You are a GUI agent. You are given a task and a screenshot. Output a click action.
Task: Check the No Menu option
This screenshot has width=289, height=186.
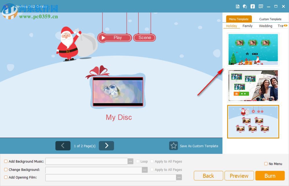point(265,164)
